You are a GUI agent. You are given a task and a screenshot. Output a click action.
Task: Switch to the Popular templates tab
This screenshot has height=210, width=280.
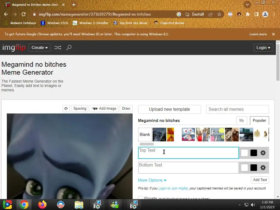point(259,121)
